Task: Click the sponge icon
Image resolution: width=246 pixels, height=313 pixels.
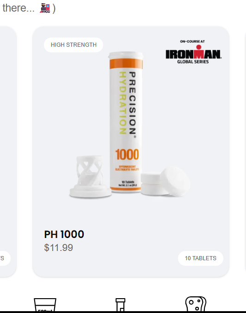Action: pos(196,304)
